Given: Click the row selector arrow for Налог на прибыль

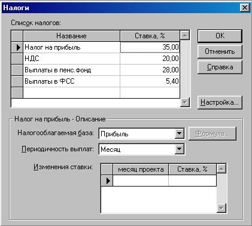Looking at the screenshot, I should point(17,47).
